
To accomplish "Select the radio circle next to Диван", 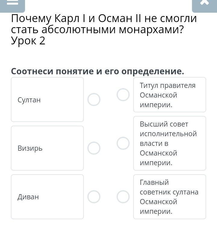I will pyautogui.click(x=94, y=197).
